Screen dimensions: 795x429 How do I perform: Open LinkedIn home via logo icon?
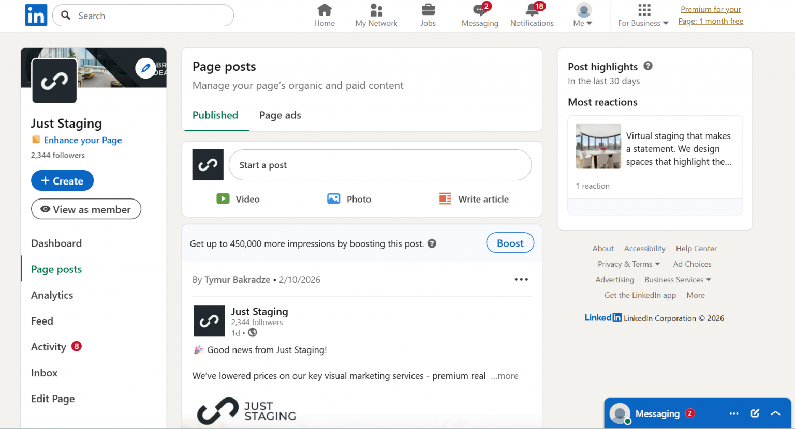[36, 16]
